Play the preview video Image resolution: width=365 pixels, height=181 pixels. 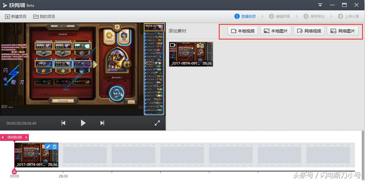click(83, 123)
